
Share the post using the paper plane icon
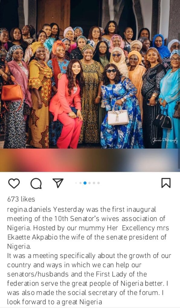pos(58,183)
